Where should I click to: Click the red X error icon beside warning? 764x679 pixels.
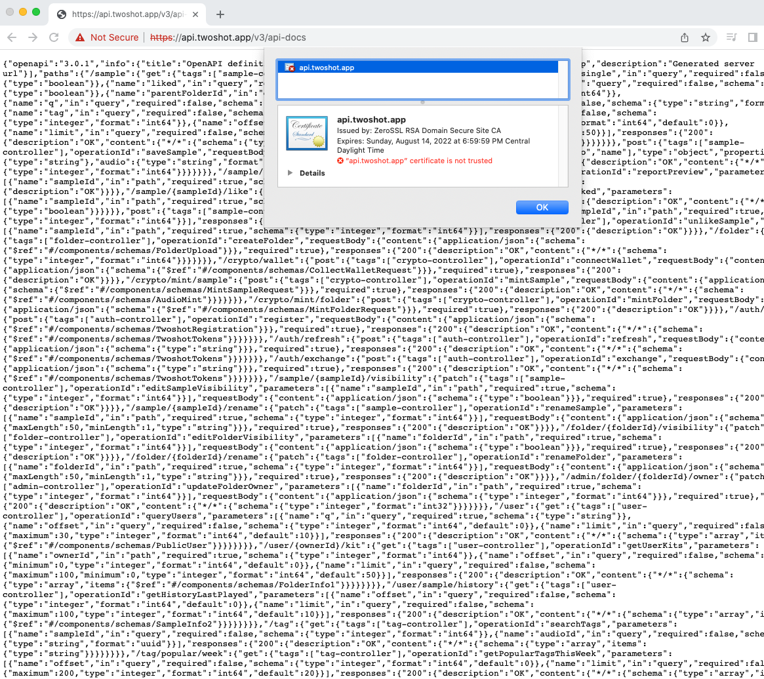point(340,161)
